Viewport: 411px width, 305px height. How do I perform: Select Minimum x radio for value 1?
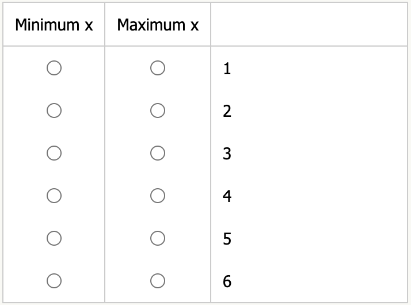coord(54,68)
